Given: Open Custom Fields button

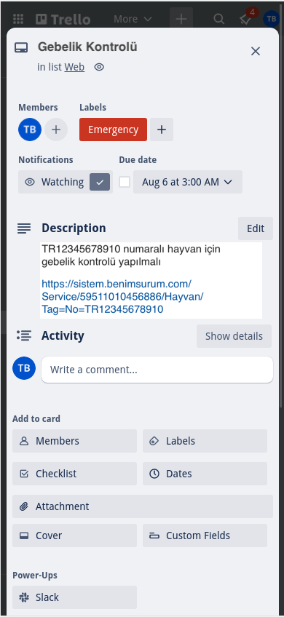Looking at the screenshot, I should click(x=205, y=536).
